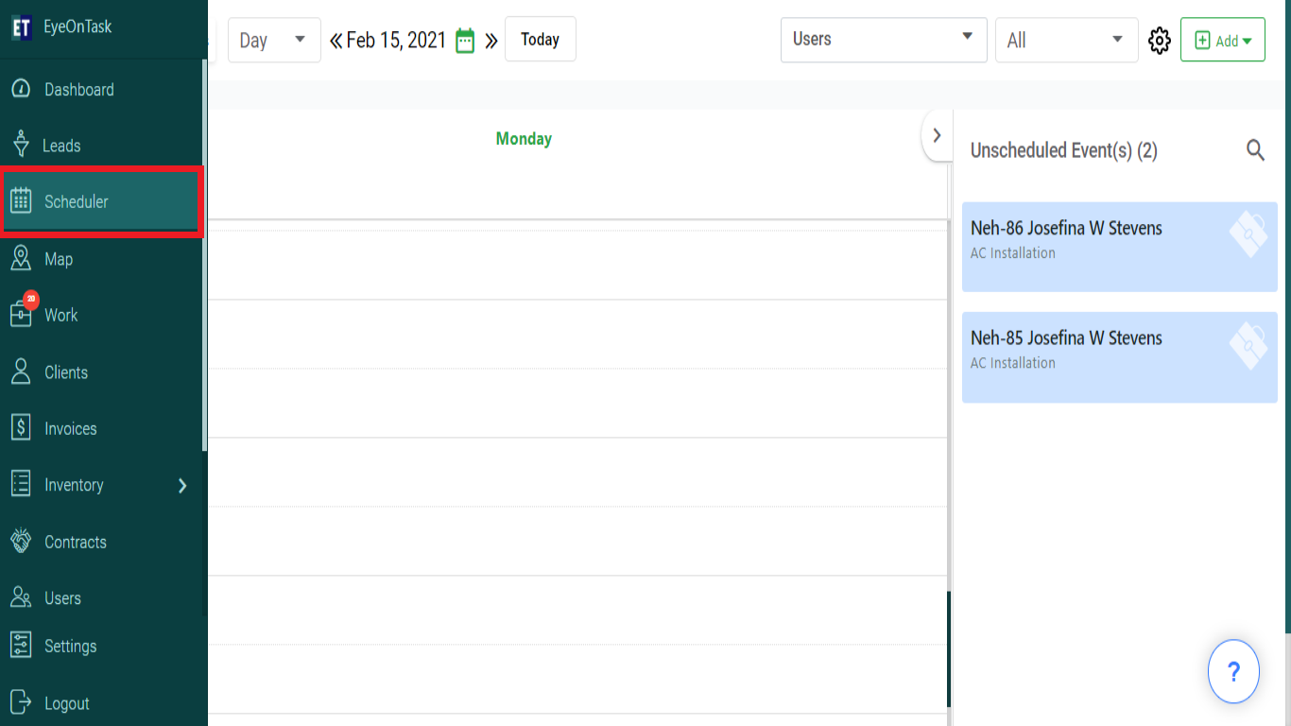
Task: Open the green calendar date picker icon
Action: coord(465,40)
